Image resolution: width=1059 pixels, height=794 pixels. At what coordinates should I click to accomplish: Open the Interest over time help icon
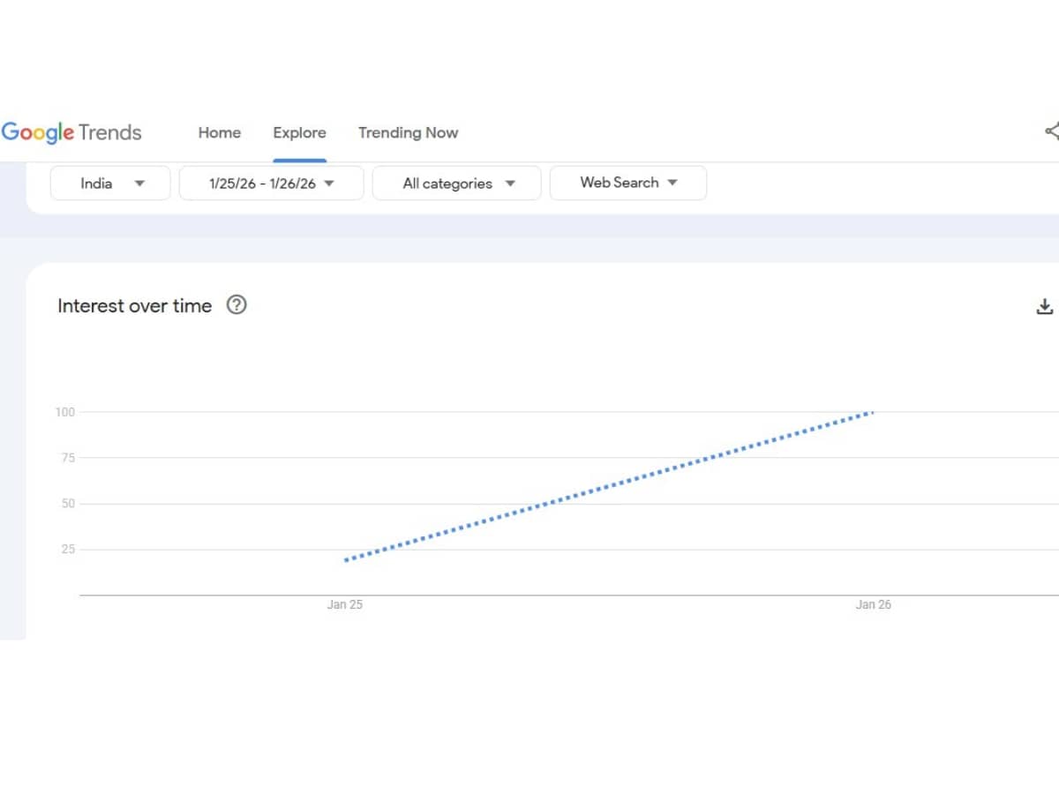[x=237, y=305]
